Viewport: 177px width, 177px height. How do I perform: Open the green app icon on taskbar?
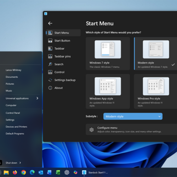coord(58,172)
